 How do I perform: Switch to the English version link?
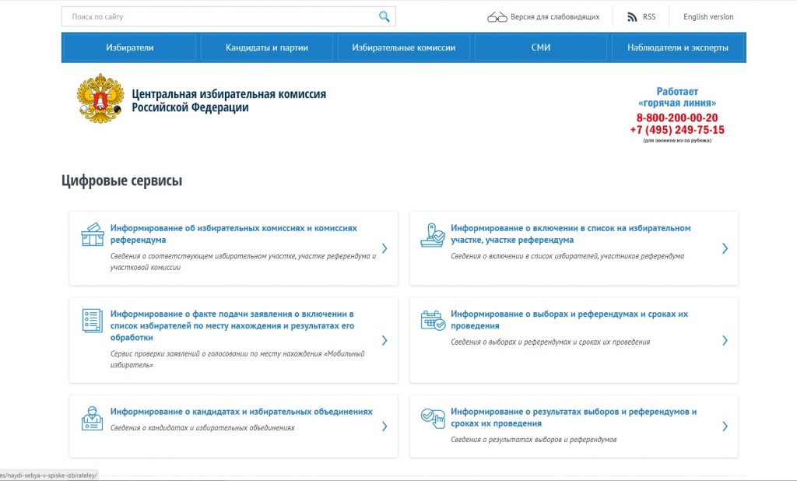[x=707, y=17]
